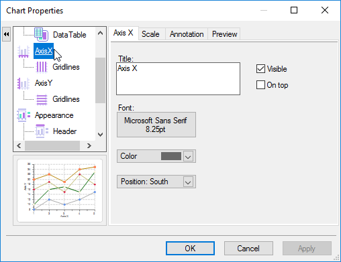Screen dimensions: 341x262
Task: Uncheck the Visible checkbox
Action: click(x=260, y=69)
